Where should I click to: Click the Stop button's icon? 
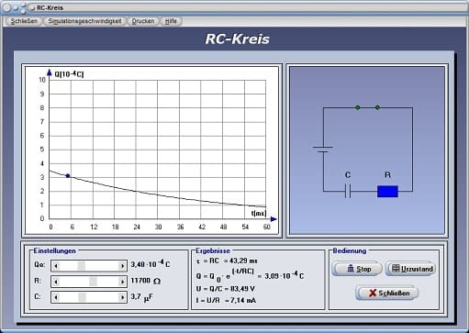[x=351, y=269]
